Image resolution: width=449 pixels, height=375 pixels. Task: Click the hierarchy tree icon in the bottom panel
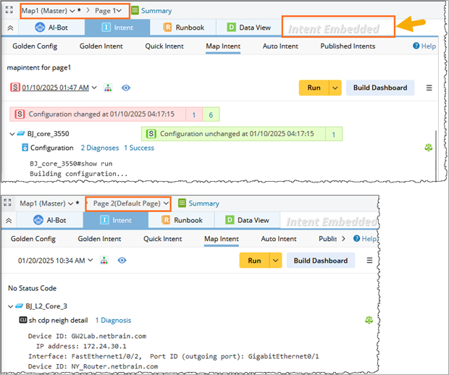pyautogui.click(x=104, y=261)
